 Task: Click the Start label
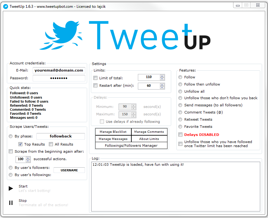23,186
